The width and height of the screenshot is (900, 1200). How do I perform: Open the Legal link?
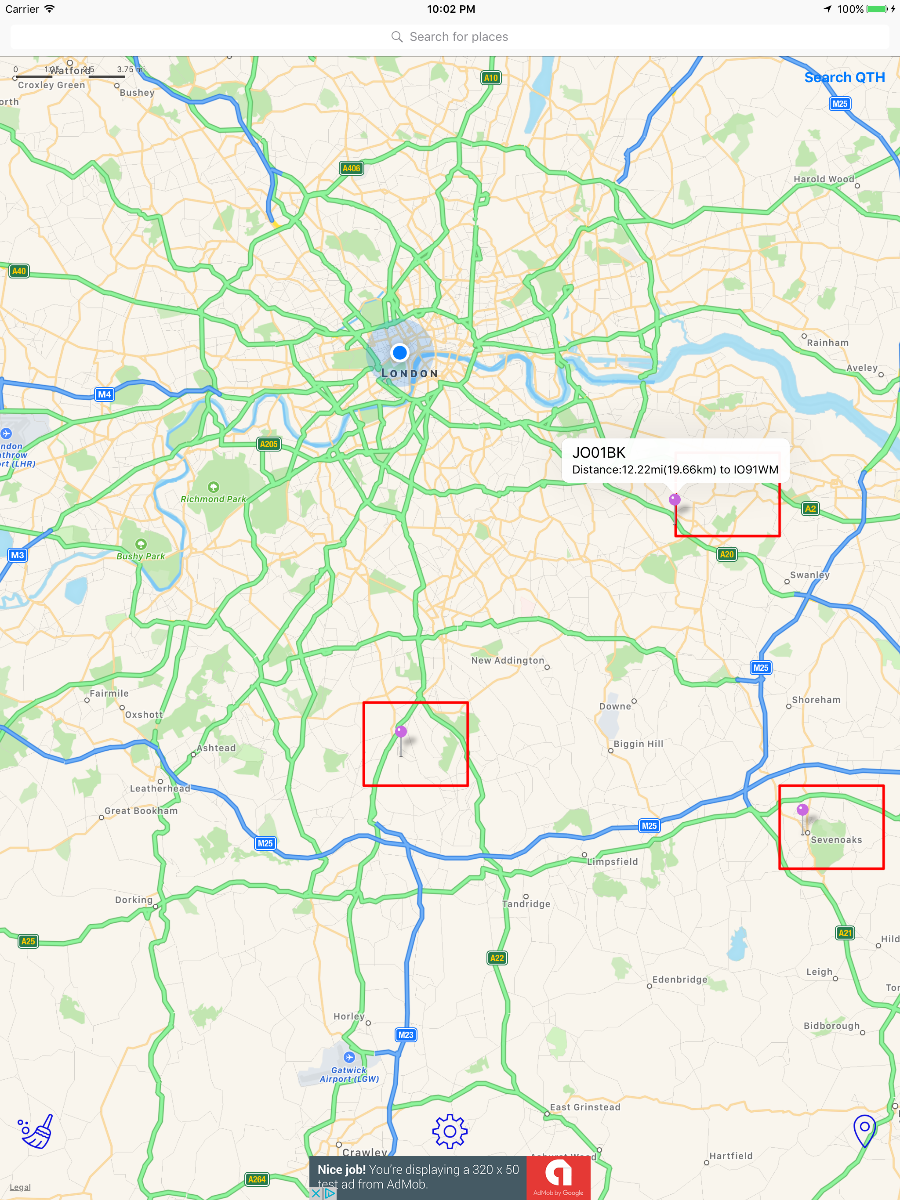coord(20,1187)
